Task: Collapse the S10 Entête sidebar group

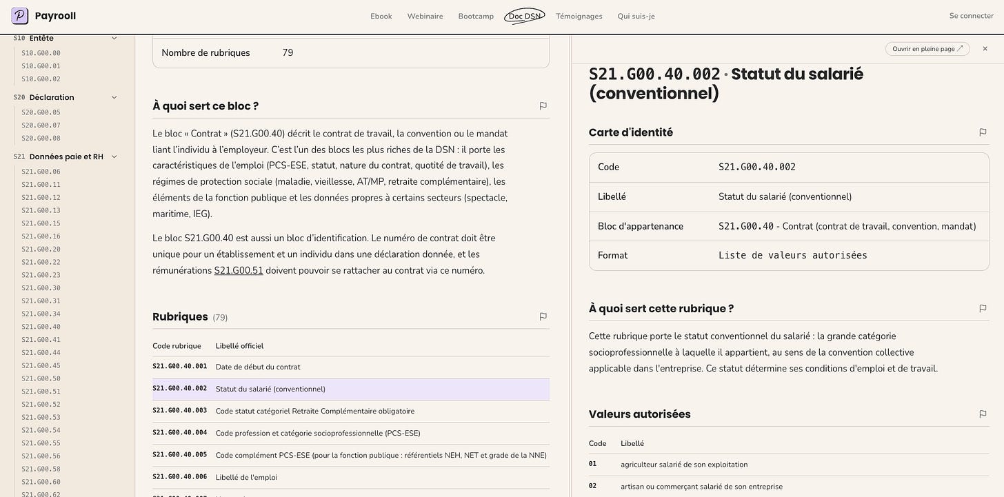Action: coord(114,39)
